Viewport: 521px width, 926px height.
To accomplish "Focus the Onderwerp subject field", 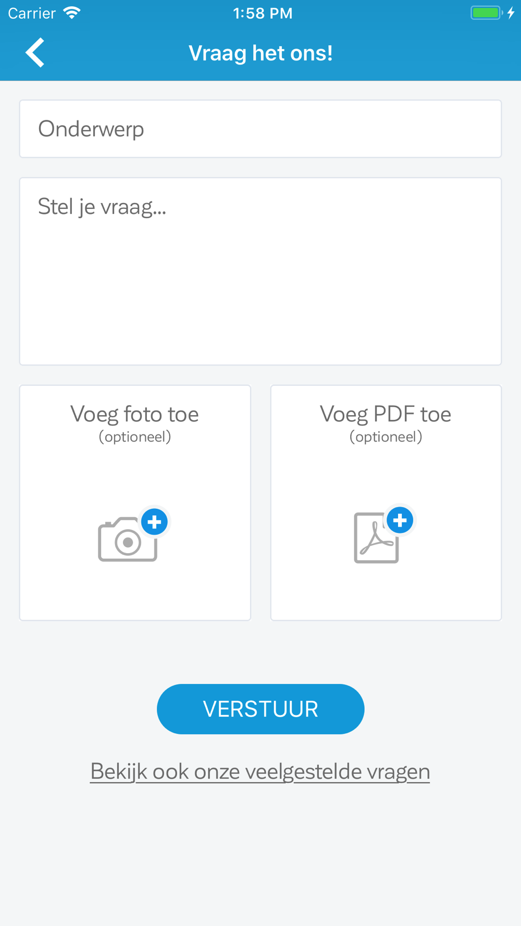I will pyautogui.click(x=260, y=129).
